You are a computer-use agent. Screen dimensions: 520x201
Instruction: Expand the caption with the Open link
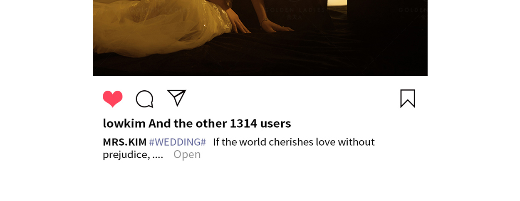tap(187, 154)
